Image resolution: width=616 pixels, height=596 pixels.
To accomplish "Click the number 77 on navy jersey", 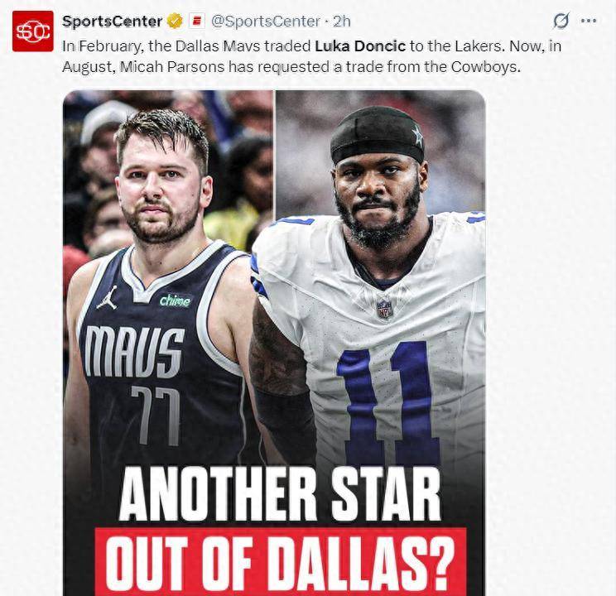I will [156, 416].
